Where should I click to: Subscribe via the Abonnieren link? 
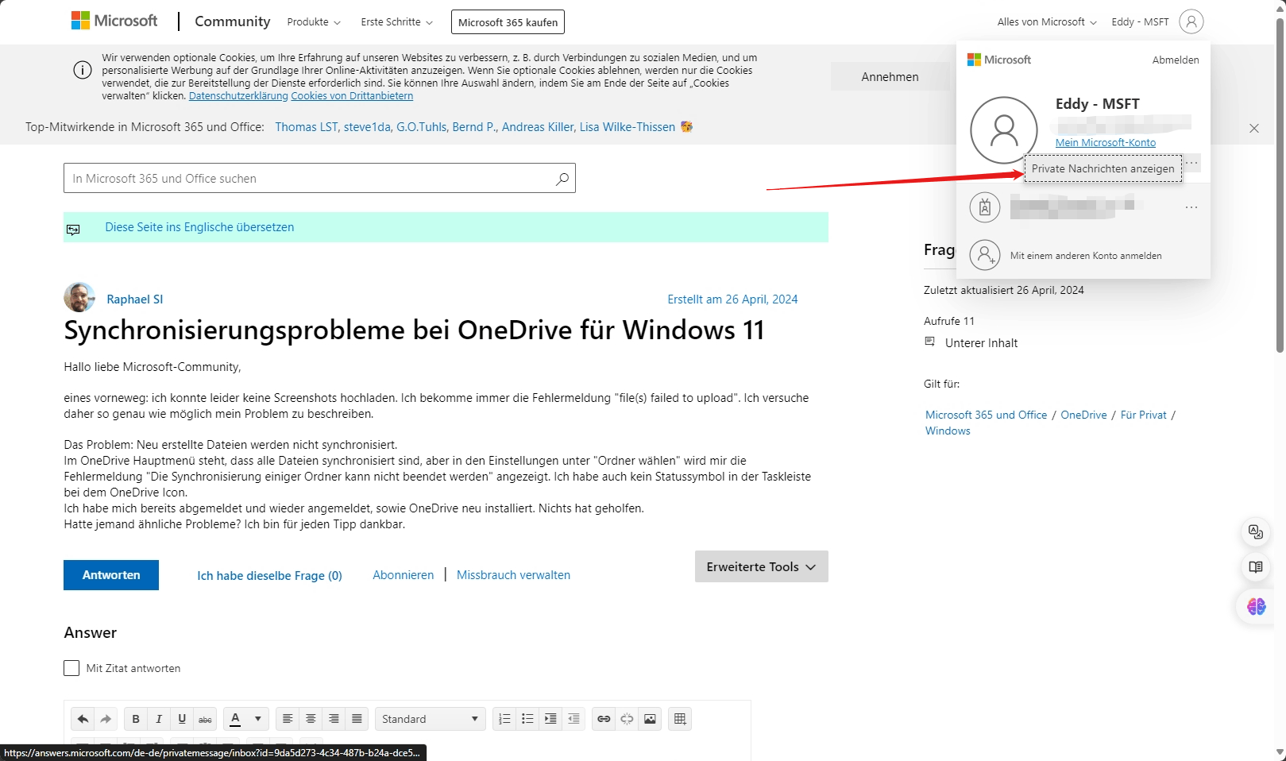tap(404, 575)
